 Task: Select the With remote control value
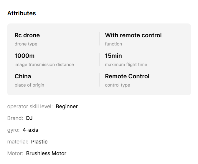[x=133, y=35]
